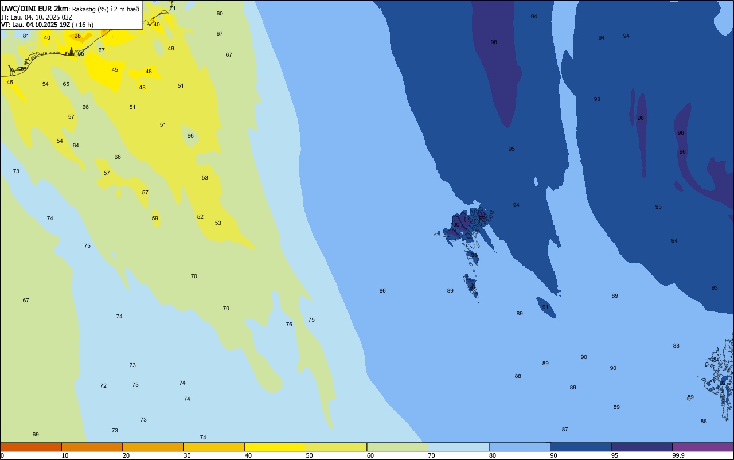Image resolution: width=734 pixels, height=460 pixels.
Task: Pick the light green 60–70 legend swatch
Action: 397,447
